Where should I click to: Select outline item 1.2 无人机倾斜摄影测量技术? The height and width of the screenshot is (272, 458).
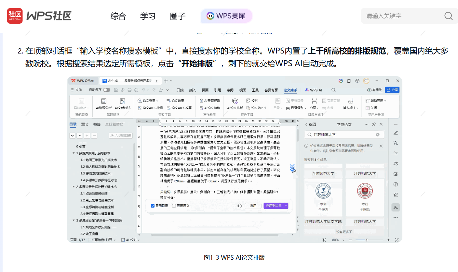[100, 167]
